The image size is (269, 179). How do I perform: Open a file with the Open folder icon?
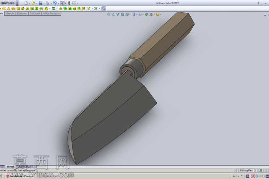(33, 3)
